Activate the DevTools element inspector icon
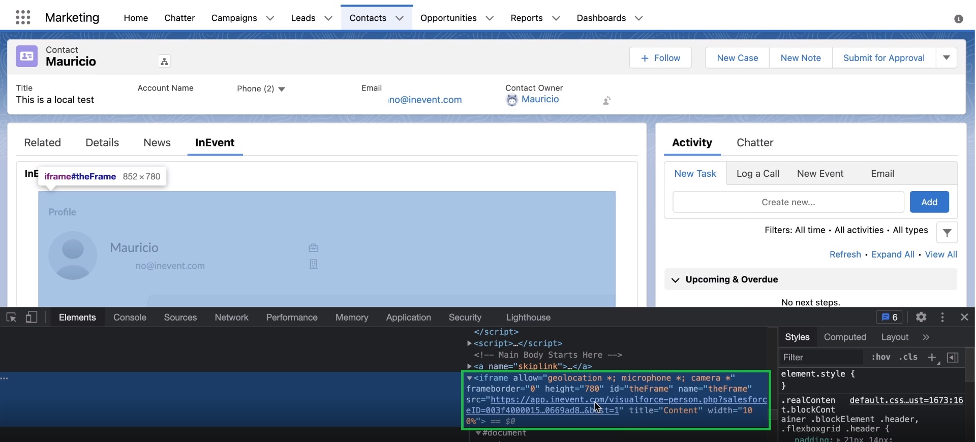This screenshot has height=442, width=976. pos(11,318)
